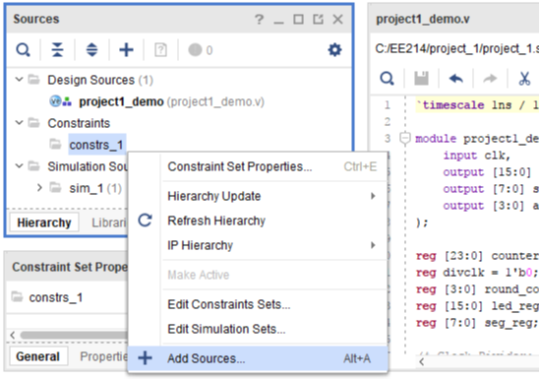
Task: Select IP Hierarchy menu entry
Action: click(x=258, y=245)
